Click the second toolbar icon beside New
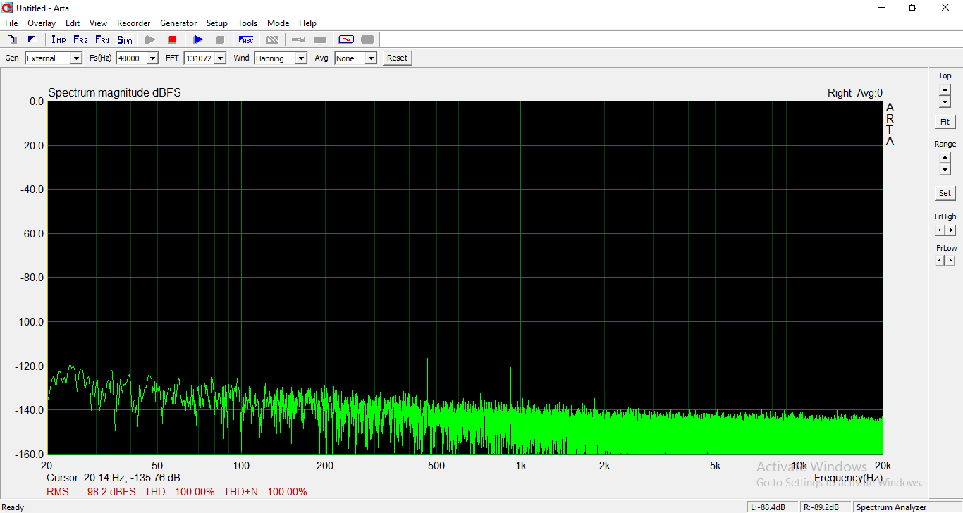The image size is (963, 513). point(31,39)
